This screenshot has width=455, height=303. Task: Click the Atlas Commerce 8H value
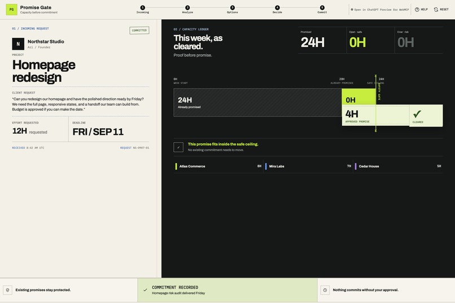point(260,166)
